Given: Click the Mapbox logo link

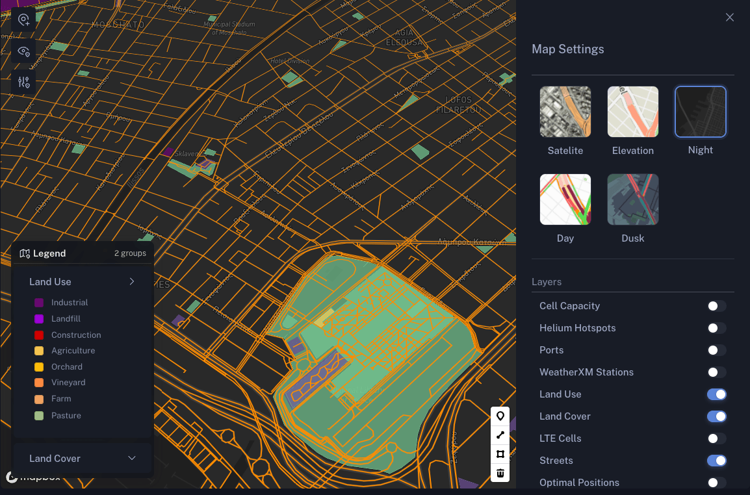Looking at the screenshot, I should [34, 478].
